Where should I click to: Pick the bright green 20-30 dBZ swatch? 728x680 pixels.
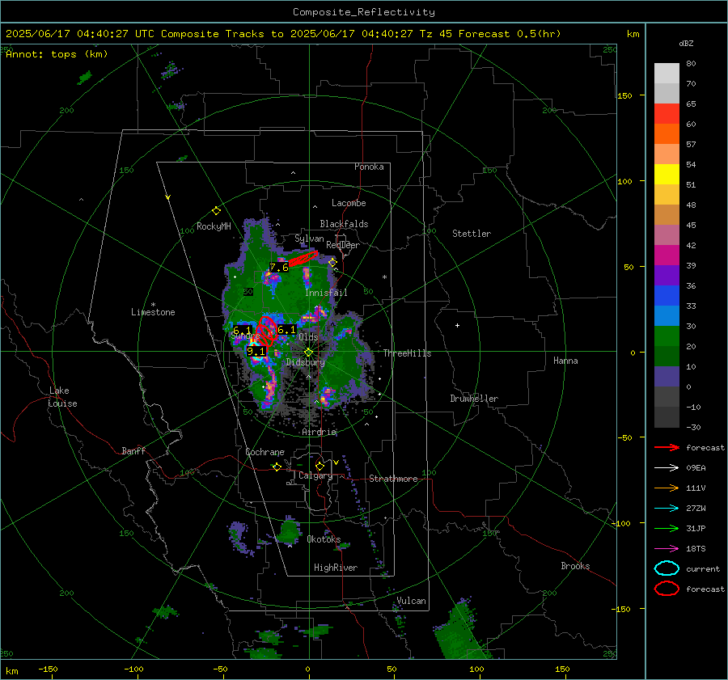(667, 336)
